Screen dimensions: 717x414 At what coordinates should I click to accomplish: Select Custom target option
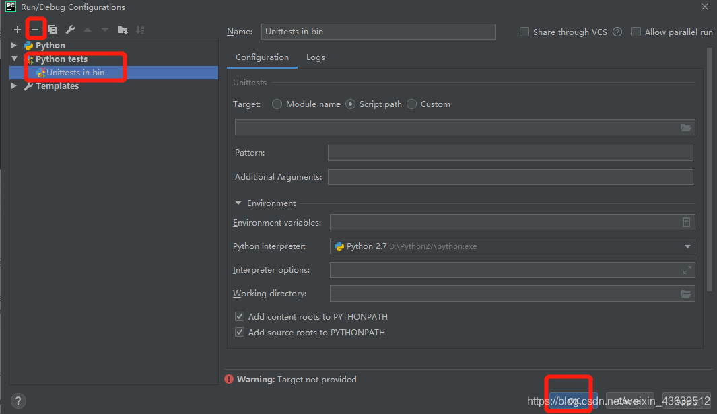pos(411,104)
